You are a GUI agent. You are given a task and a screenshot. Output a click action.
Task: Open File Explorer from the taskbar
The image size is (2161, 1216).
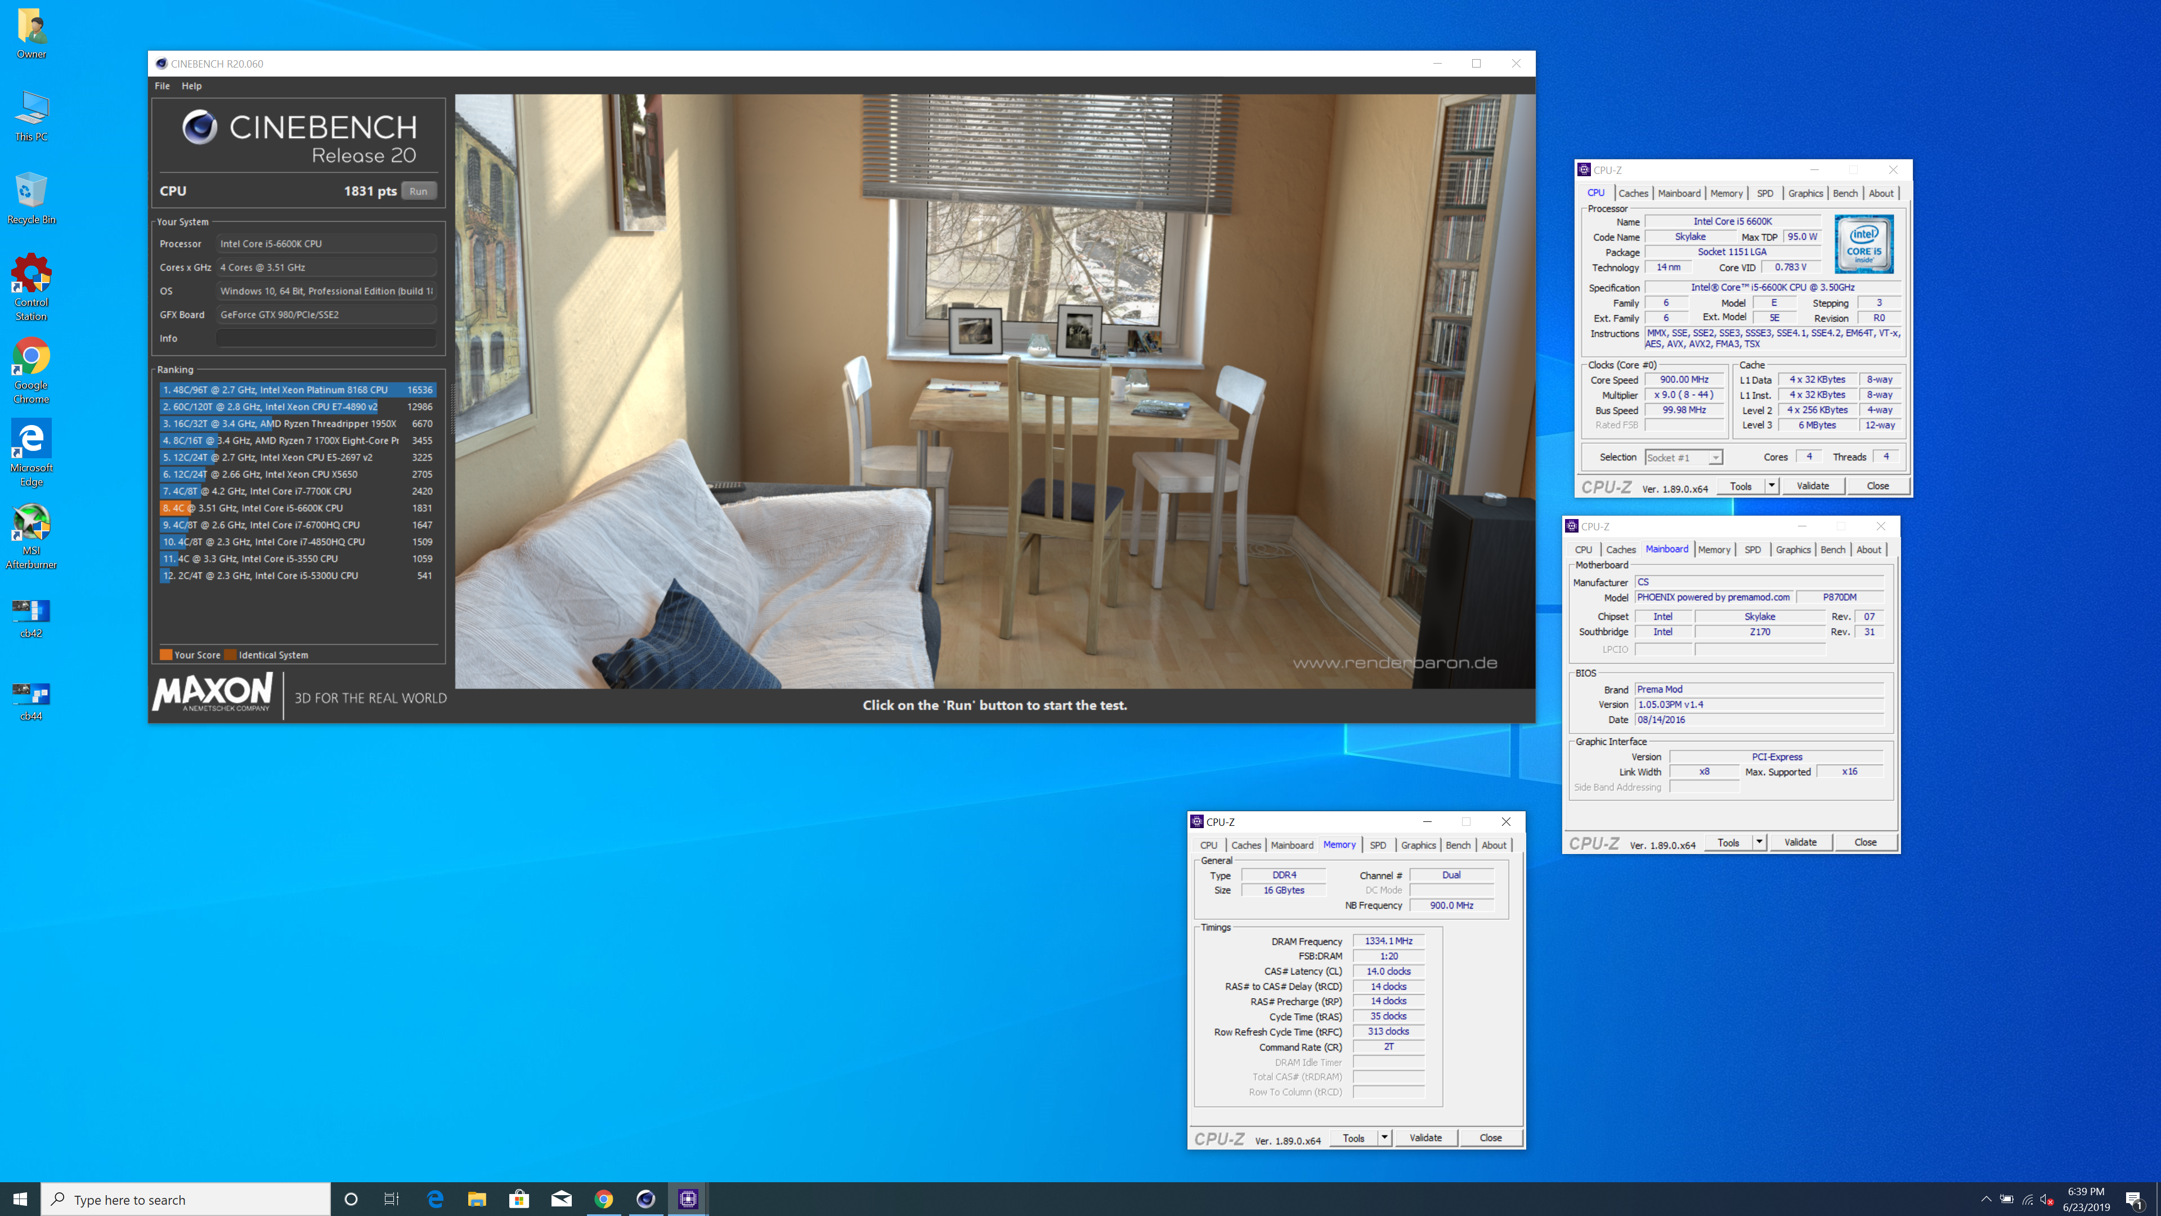(x=477, y=1199)
